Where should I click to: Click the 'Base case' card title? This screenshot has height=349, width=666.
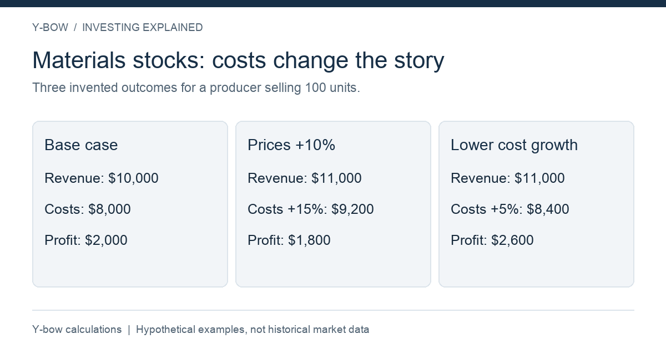click(x=81, y=145)
